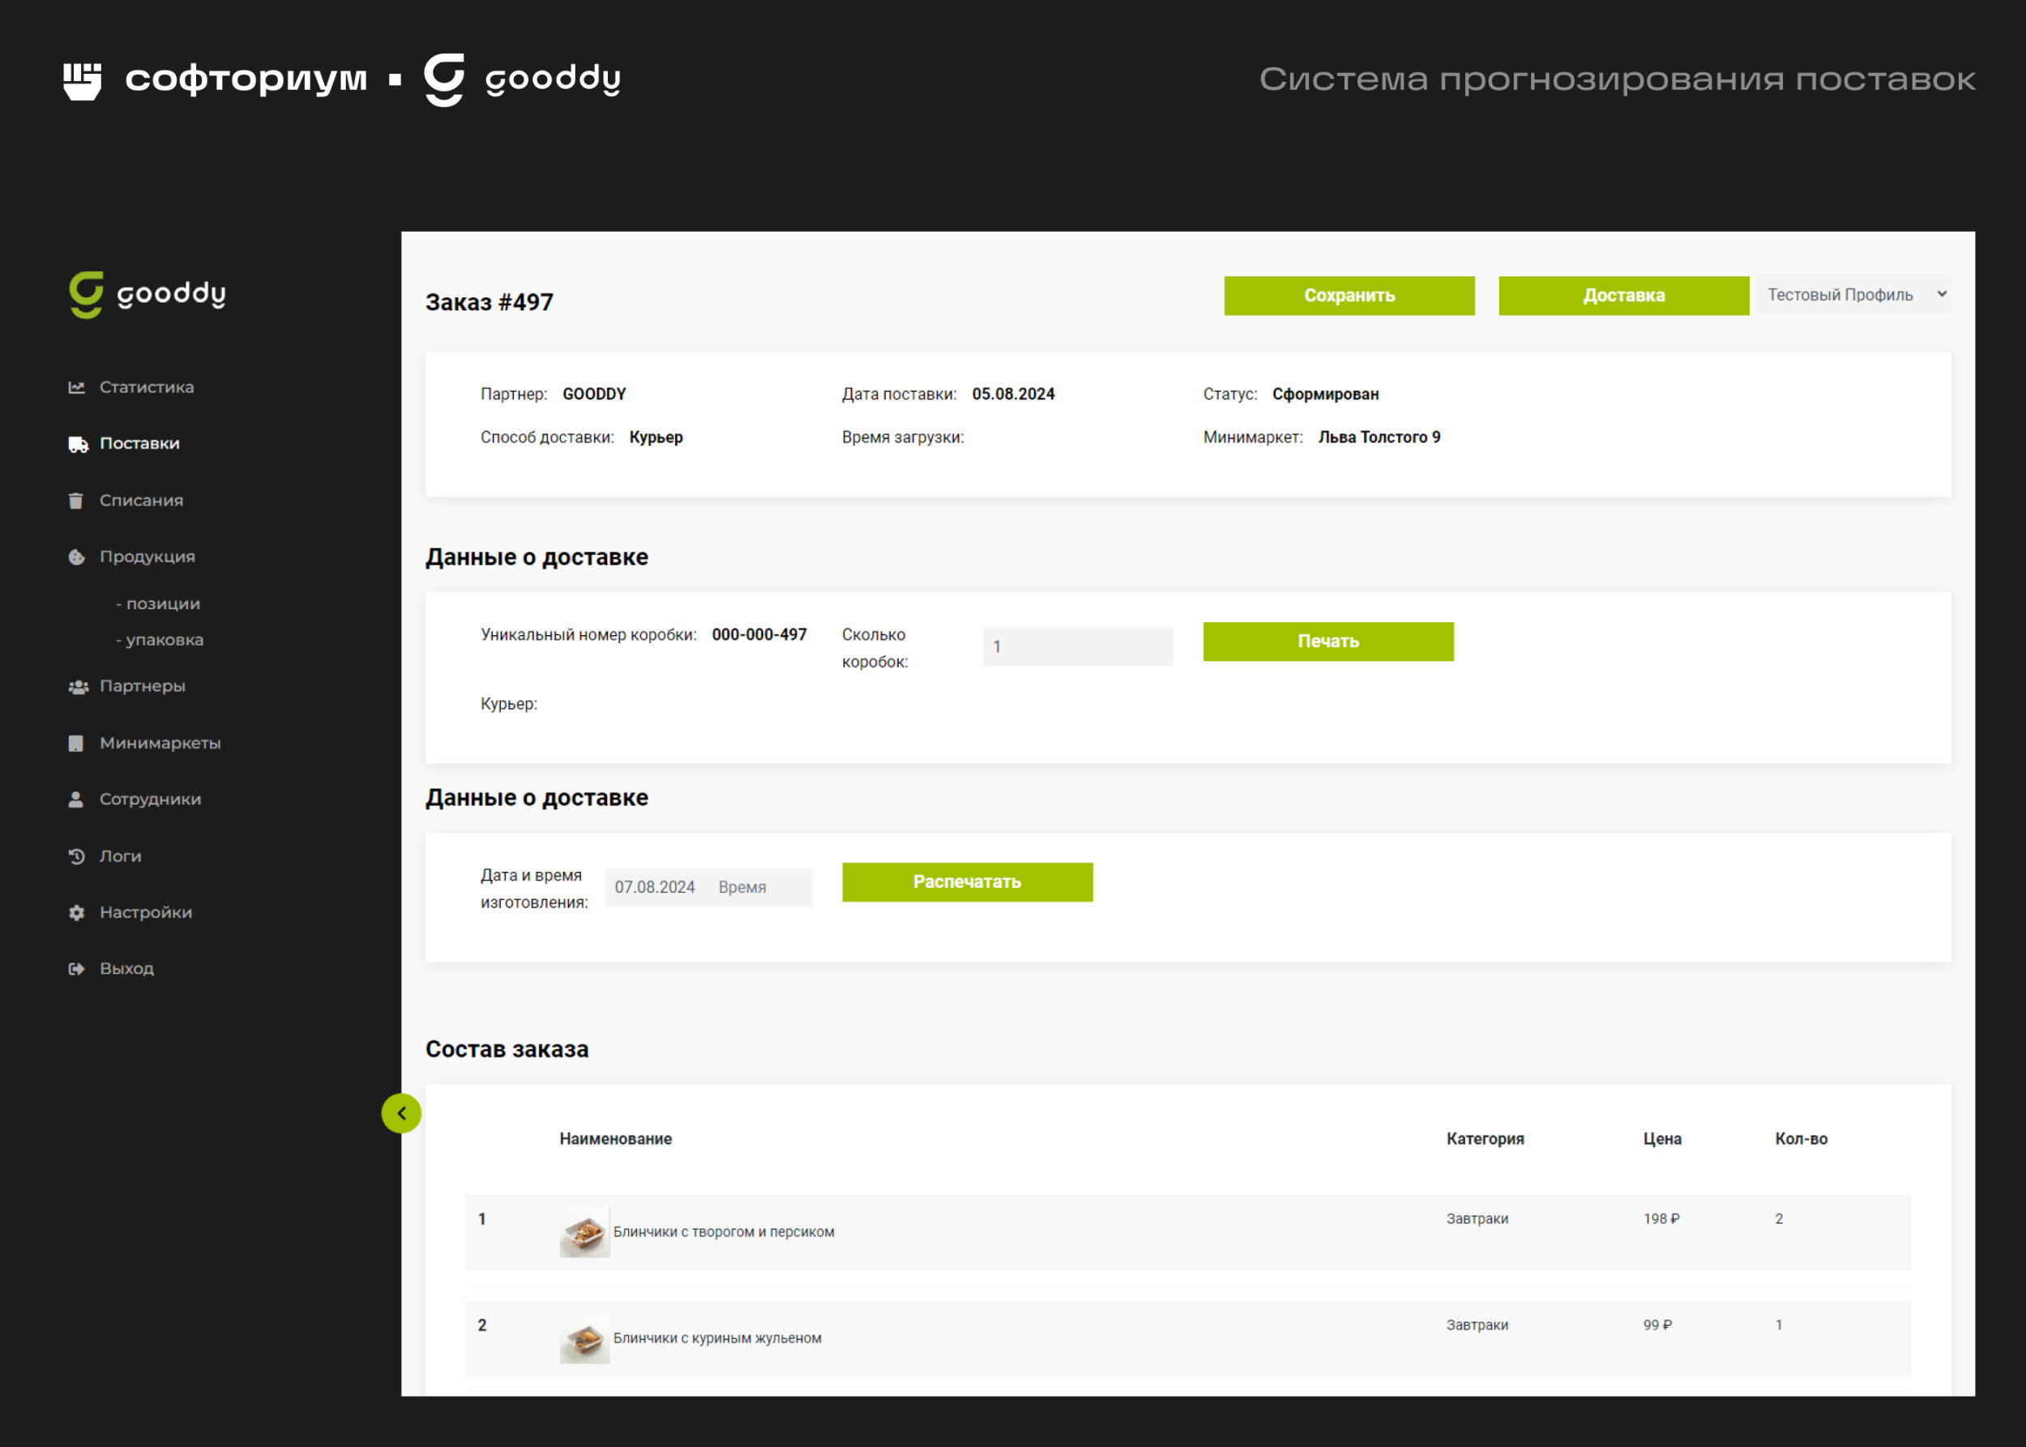Click the Statistics chart icon in sidebar

click(x=77, y=387)
